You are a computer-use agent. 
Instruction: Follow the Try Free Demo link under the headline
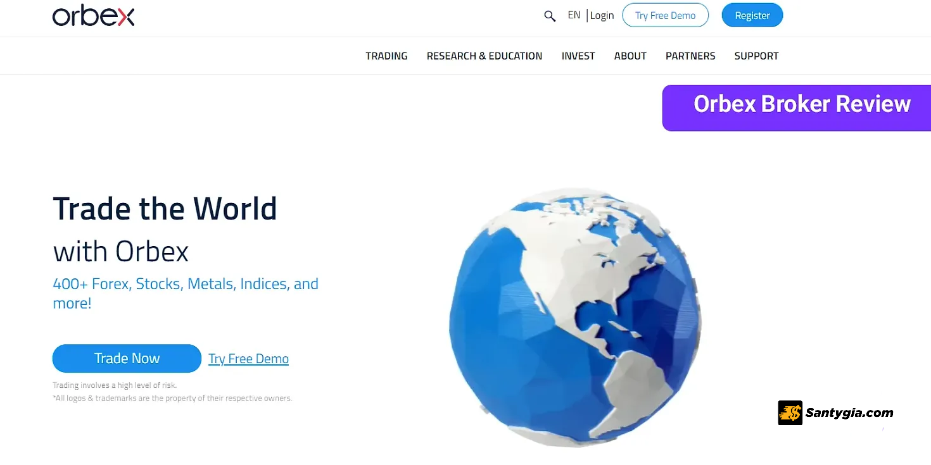click(248, 359)
